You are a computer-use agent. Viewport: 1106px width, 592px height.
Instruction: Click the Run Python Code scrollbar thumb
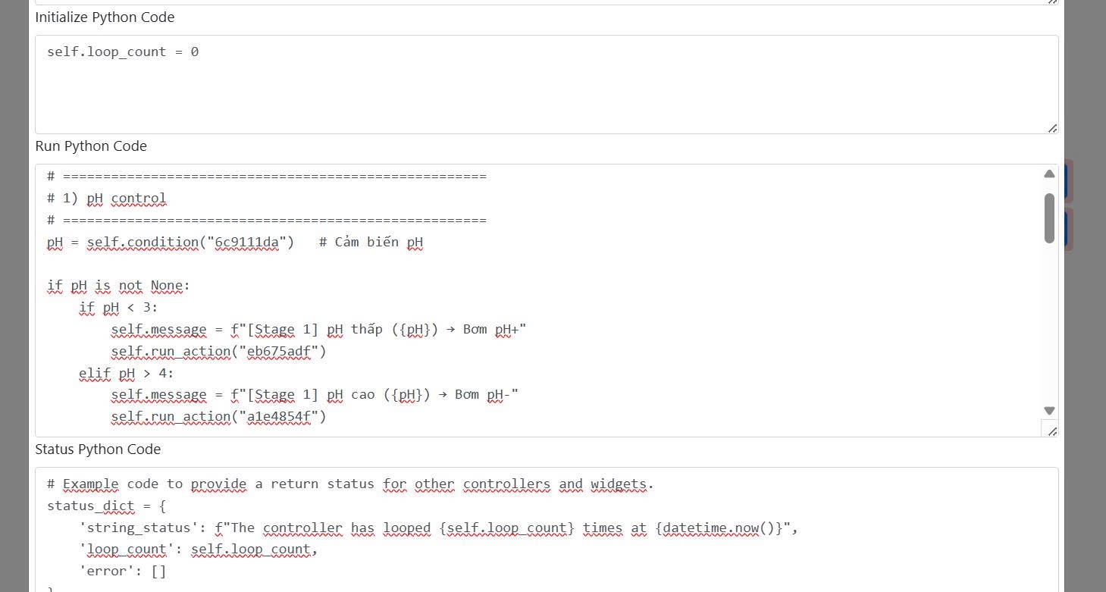coord(1049,218)
